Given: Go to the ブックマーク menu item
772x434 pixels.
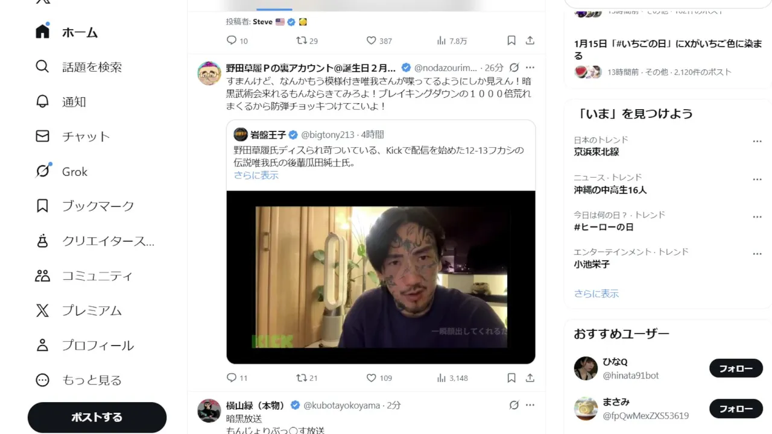Looking at the screenshot, I should pos(84,206).
